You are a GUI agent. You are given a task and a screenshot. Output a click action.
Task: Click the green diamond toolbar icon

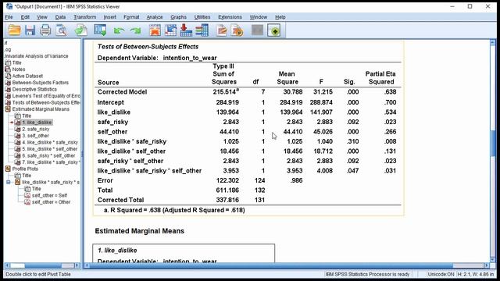(x=274, y=30)
